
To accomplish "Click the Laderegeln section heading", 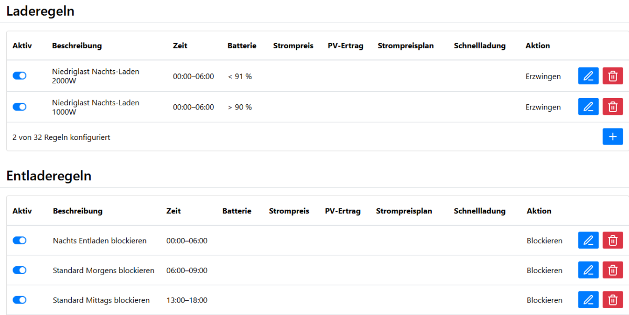I will click(40, 11).
